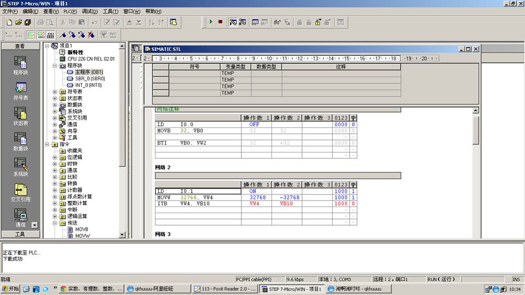Expand the 位逻辑 instruction folder

(x=55, y=157)
